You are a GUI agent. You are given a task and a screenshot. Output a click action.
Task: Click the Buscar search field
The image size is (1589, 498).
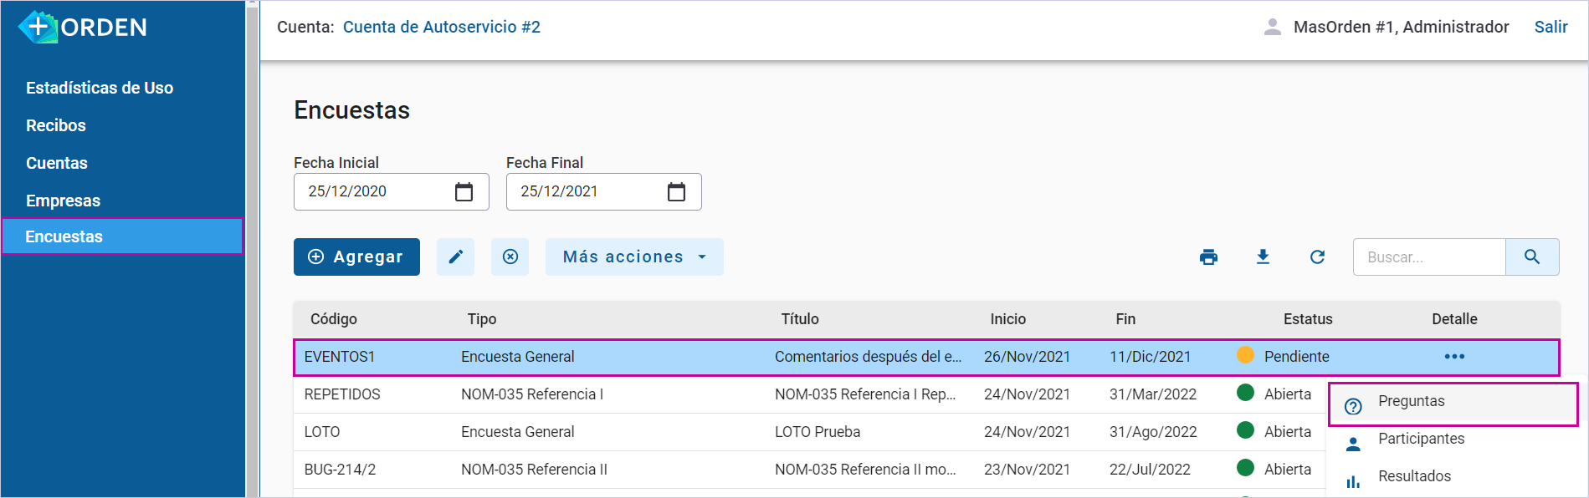(x=1428, y=257)
